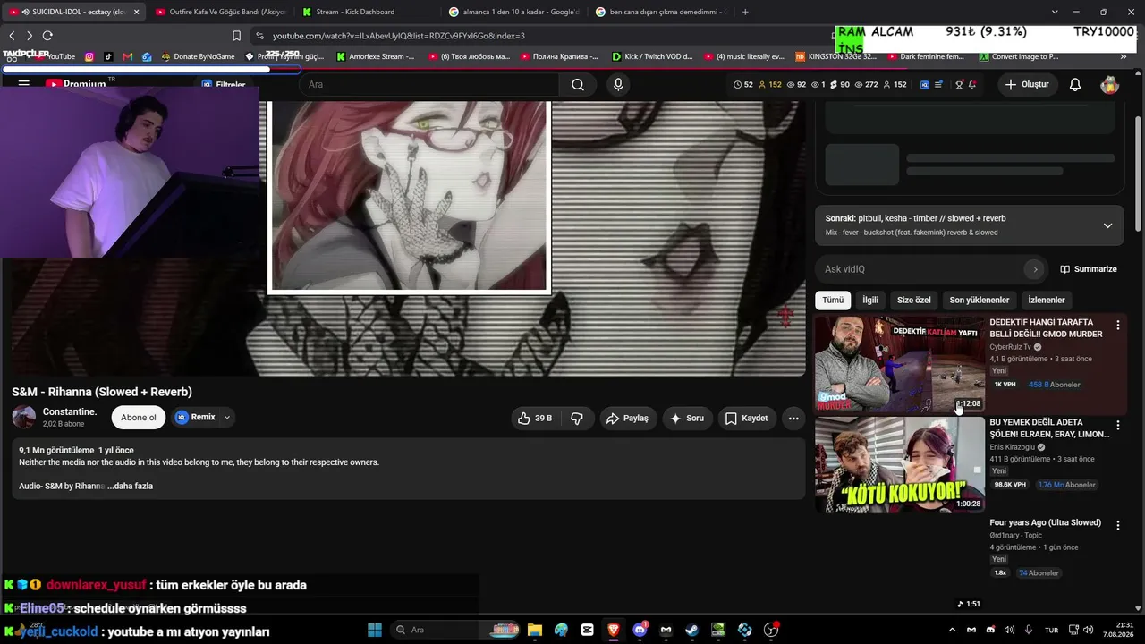Expand the upcoming playlist panel chevron
The width and height of the screenshot is (1145, 644).
click(1107, 225)
